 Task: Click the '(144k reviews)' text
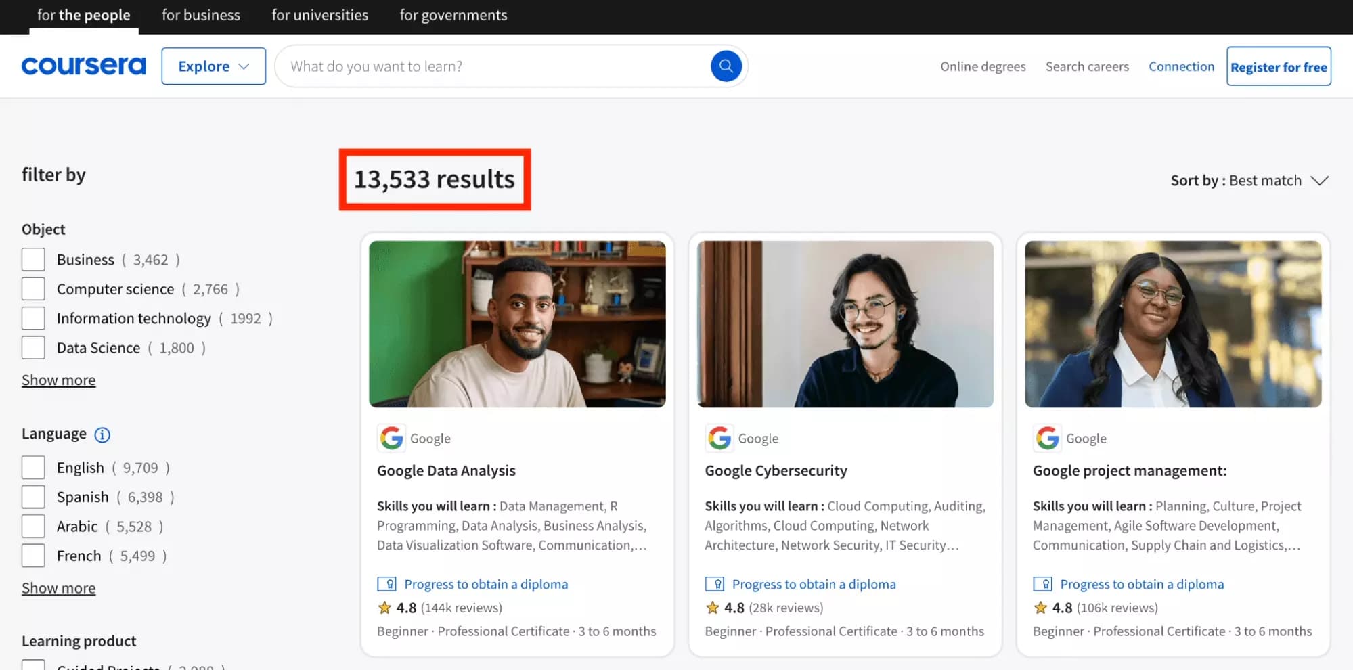[x=462, y=608]
